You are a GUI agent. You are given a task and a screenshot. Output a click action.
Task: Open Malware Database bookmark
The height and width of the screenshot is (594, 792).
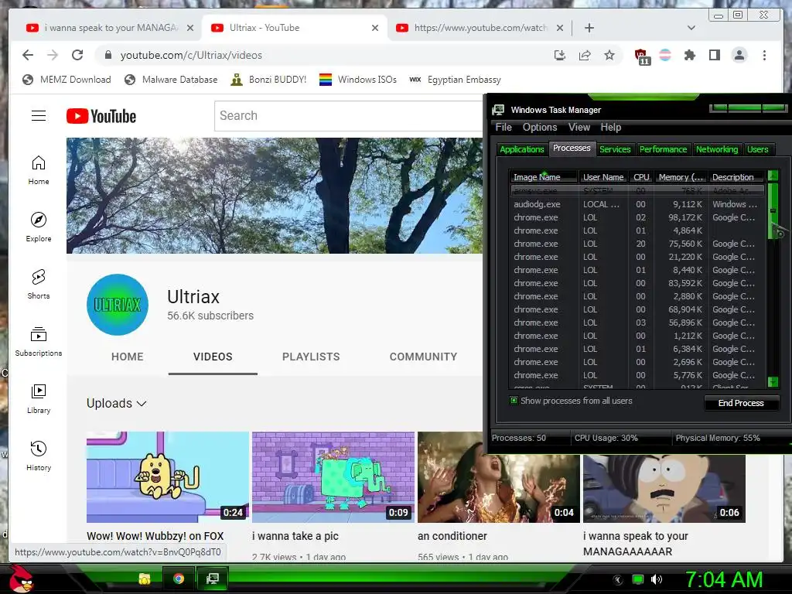click(171, 80)
